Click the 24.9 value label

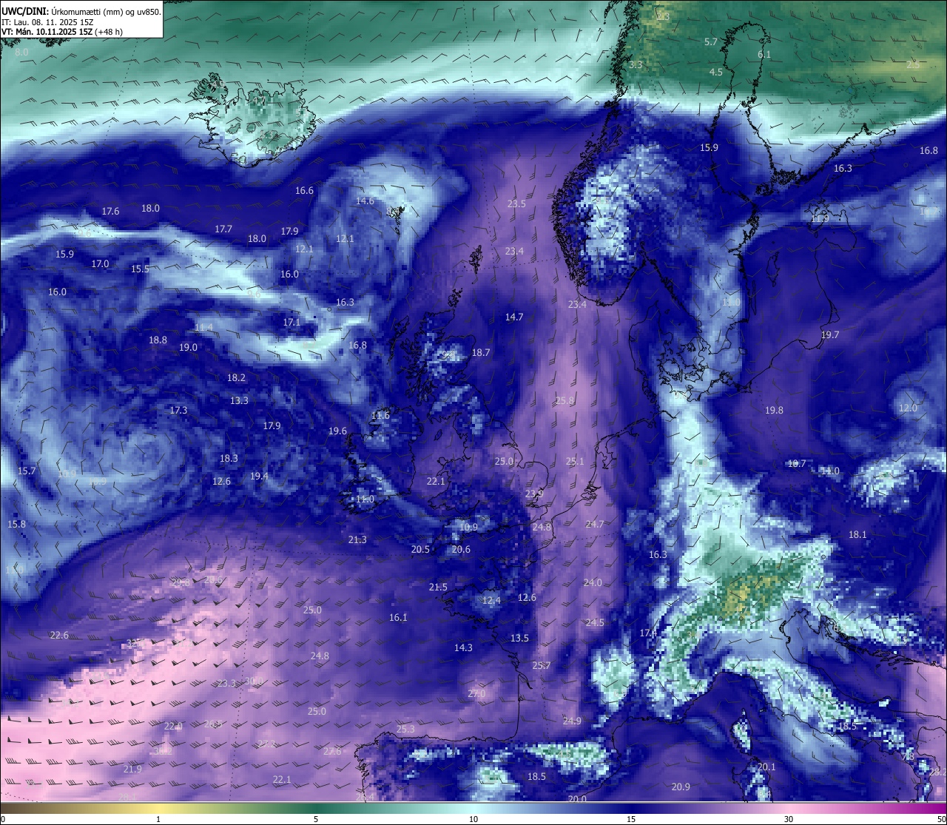[572, 721]
